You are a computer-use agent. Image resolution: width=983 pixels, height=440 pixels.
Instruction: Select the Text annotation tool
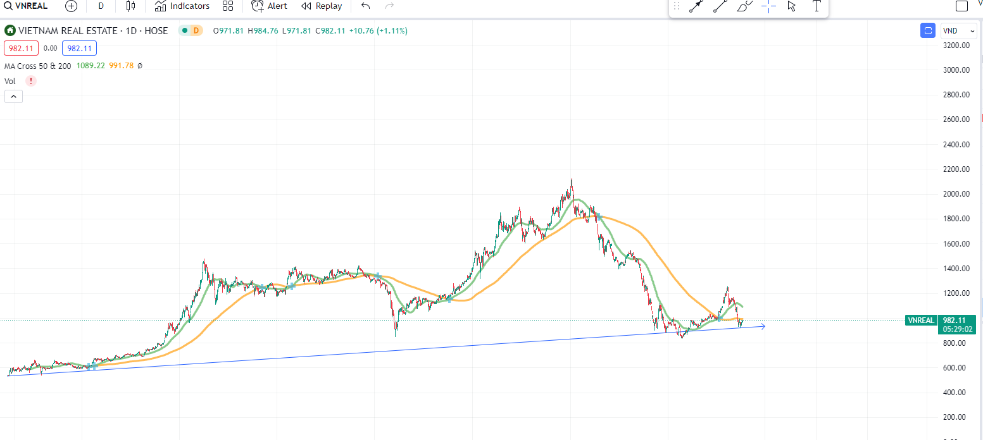(817, 6)
